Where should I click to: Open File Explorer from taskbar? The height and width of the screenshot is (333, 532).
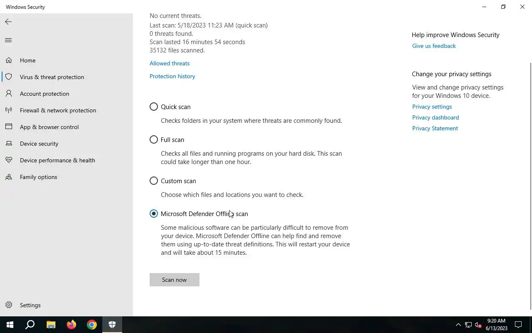[x=51, y=325]
